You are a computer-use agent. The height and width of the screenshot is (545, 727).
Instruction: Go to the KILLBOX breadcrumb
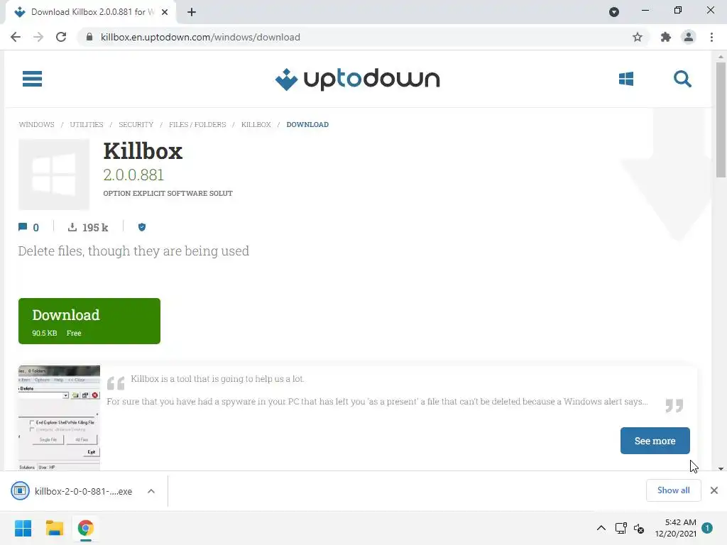pos(256,125)
